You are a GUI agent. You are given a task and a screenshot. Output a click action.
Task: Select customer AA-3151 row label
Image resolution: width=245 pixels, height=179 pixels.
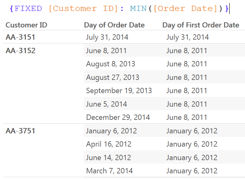click(x=20, y=37)
